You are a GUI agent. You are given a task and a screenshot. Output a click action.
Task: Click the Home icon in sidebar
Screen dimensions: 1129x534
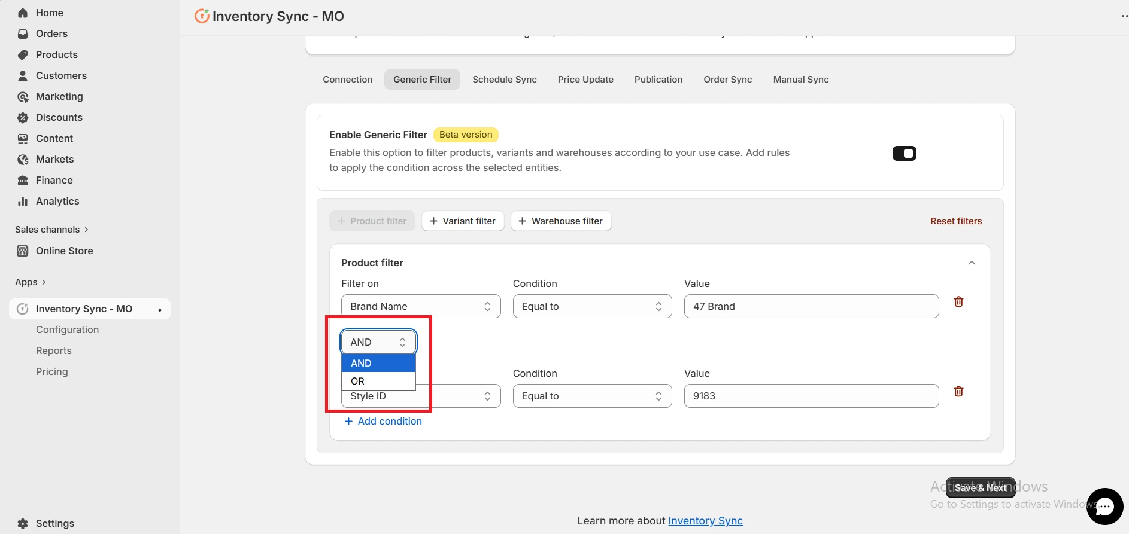[x=23, y=13]
